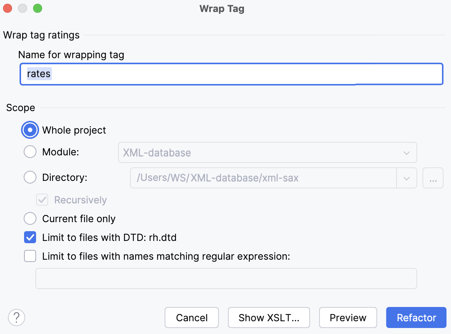Open the xml-sax directory path selector
Image resolution: width=451 pixels, height=334 pixels.
click(406, 178)
